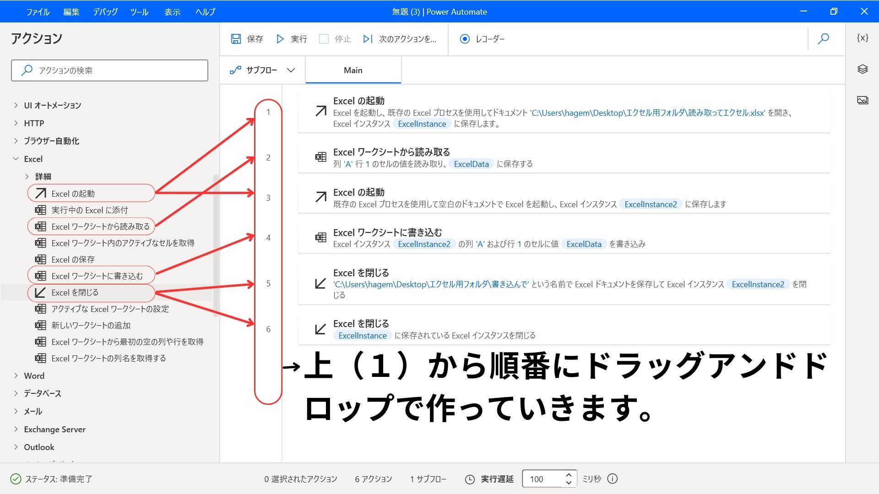Expand the Outlook action group
Viewport: 879px width, 494px height.
[x=16, y=447]
